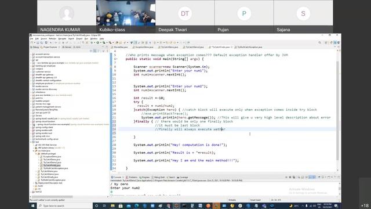This screenshot has width=371, height=209.
Task: Click the green Run toolbar icon
Action: point(97,42)
